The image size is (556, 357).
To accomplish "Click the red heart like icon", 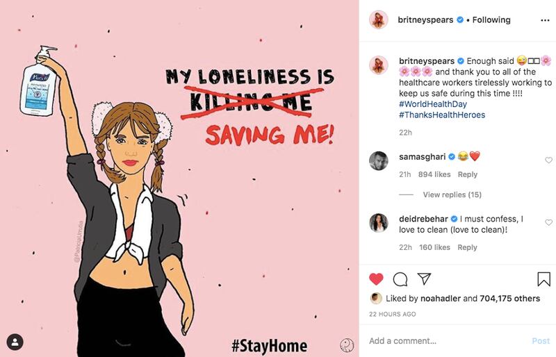I will [376, 279].
